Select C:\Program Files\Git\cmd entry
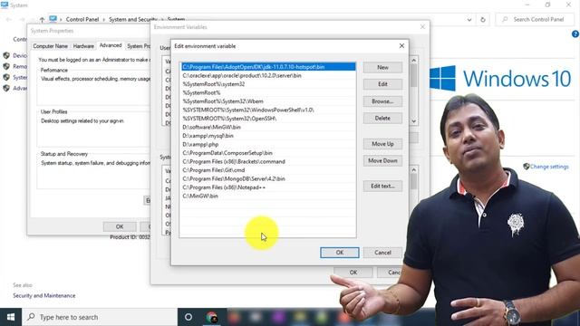580x326 pixels. coord(268,170)
